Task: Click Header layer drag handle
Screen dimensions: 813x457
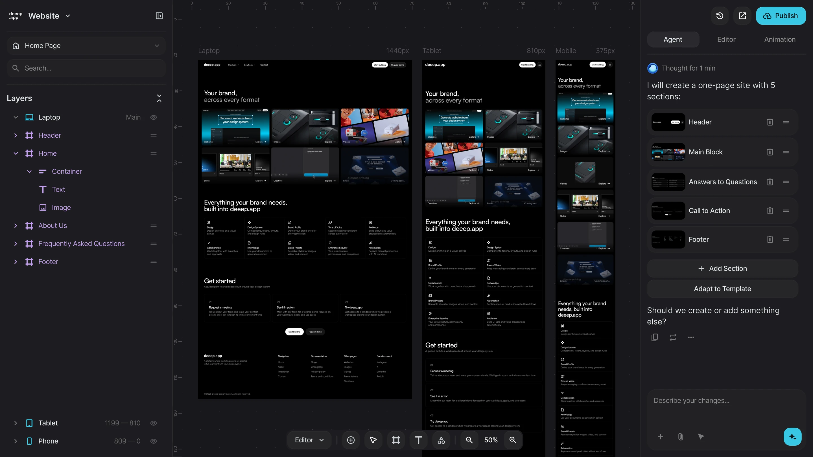Action: [153, 135]
